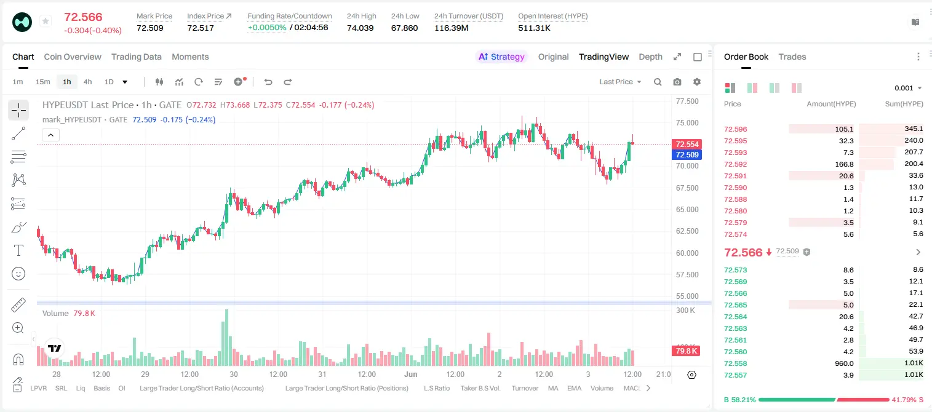Select the text annotation tool
Image resolution: width=932 pixels, height=412 pixels.
(18, 250)
